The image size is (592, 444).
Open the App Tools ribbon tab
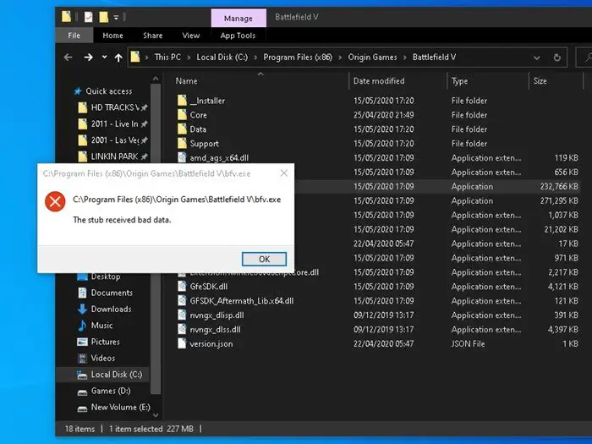[x=238, y=36]
